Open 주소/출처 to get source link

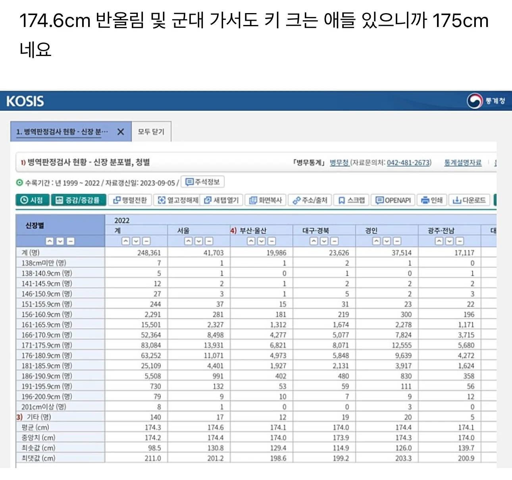310,200
